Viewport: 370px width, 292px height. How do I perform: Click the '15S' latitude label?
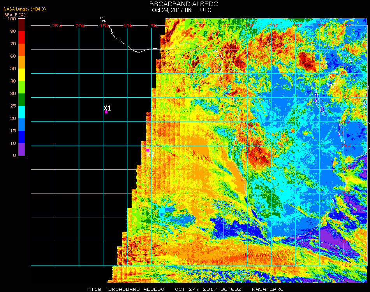pyautogui.click(x=346, y=145)
